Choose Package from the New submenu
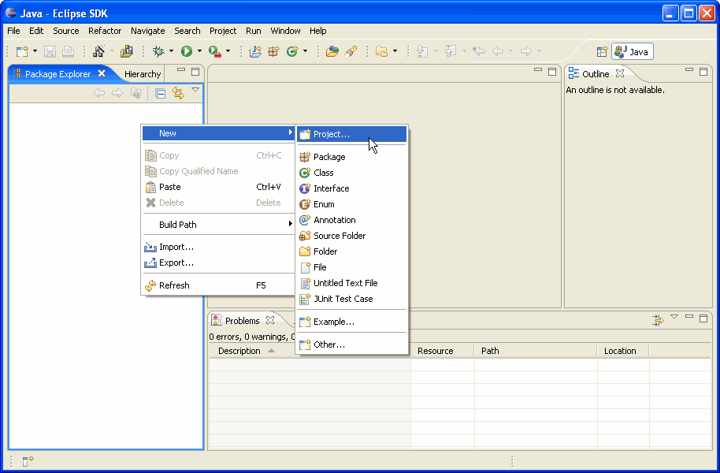The height and width of the screenshot is (473, 720). coord(352,157)
